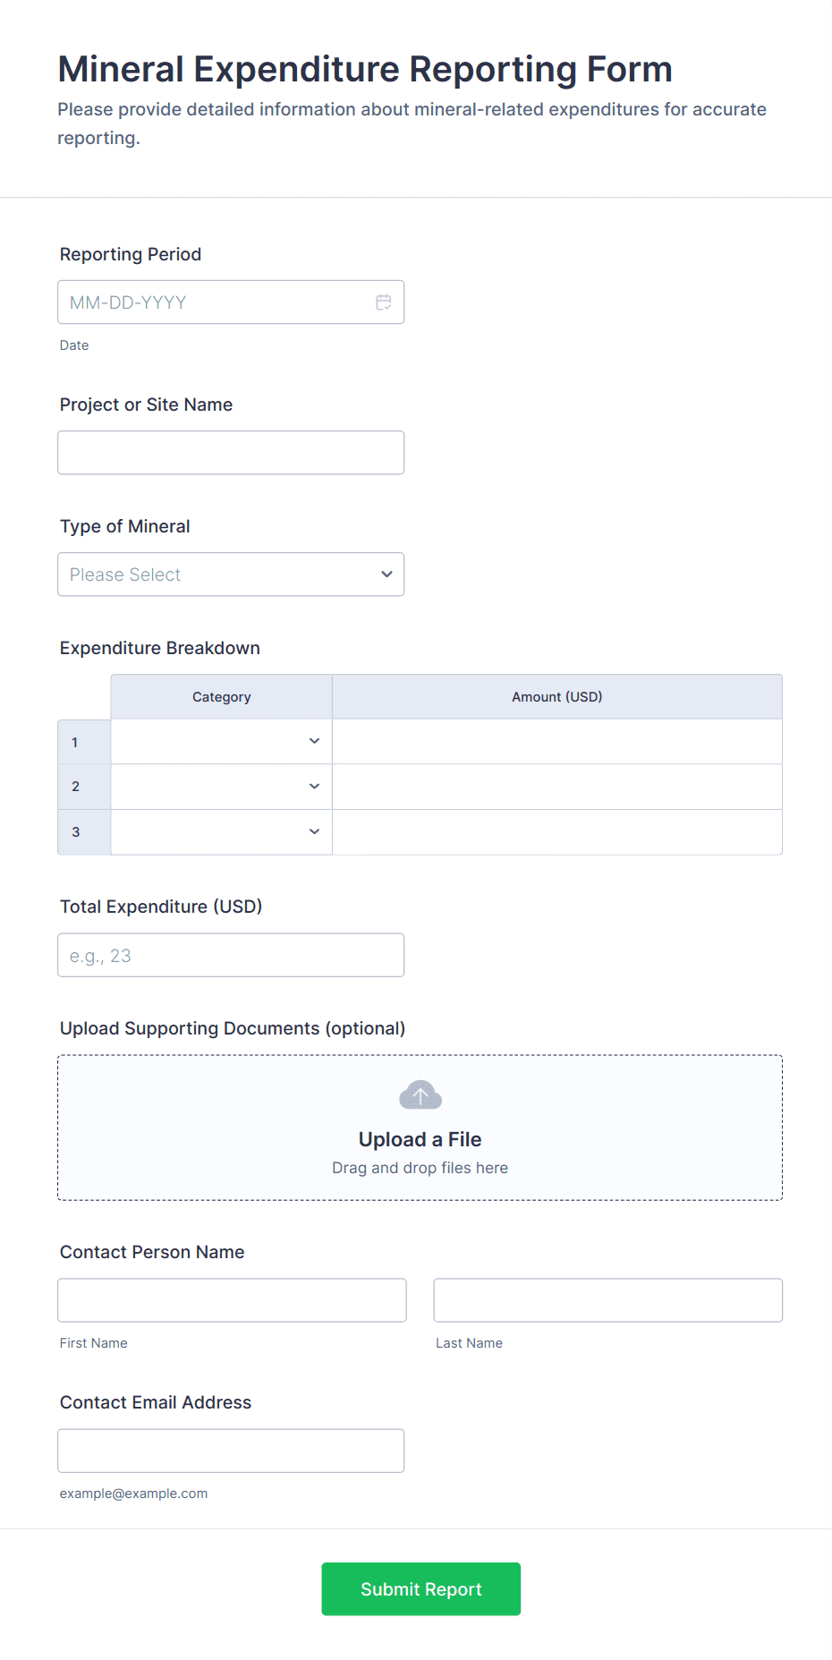Screen dimensions: 832x1660
Task: Focus the Project or Site Name field
Action: pyautogui.click(x=231, y=453)
